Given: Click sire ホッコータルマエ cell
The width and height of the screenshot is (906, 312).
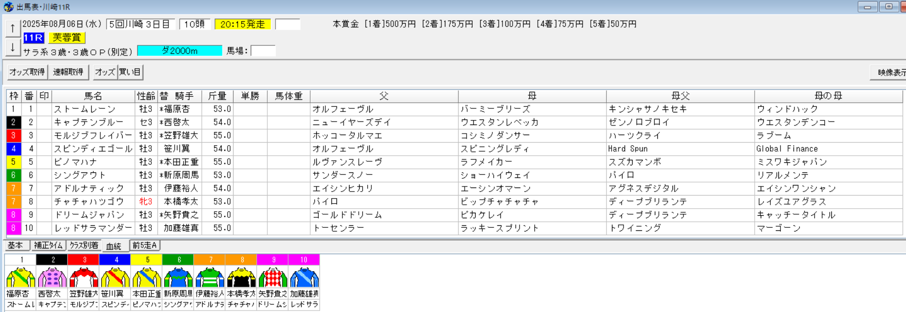Looking at the screenshot, I should pyautogui.click(x=384, y=136).
